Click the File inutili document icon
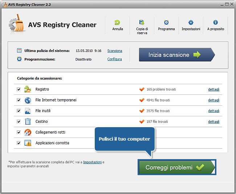The image size is (236, 194). point(28,111)
